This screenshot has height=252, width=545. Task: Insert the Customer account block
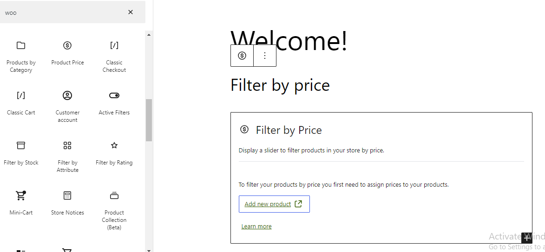(67, 107)
